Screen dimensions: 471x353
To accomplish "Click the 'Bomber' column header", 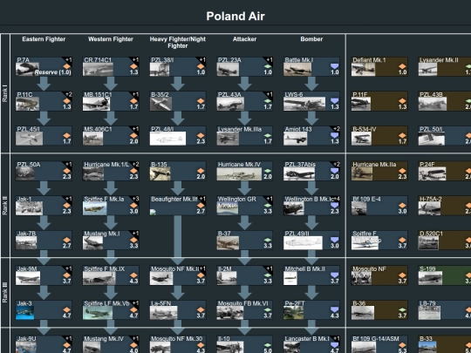I will 311,39.
